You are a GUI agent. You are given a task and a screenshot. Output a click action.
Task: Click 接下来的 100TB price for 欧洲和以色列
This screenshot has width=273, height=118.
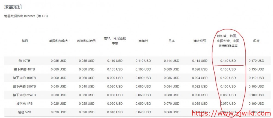(x=87, y=78)
